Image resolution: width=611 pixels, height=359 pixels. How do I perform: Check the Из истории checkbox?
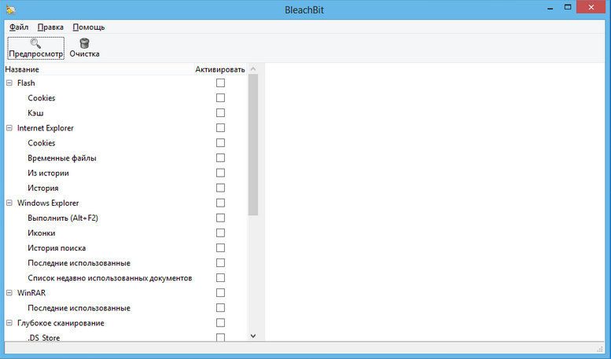220,173
